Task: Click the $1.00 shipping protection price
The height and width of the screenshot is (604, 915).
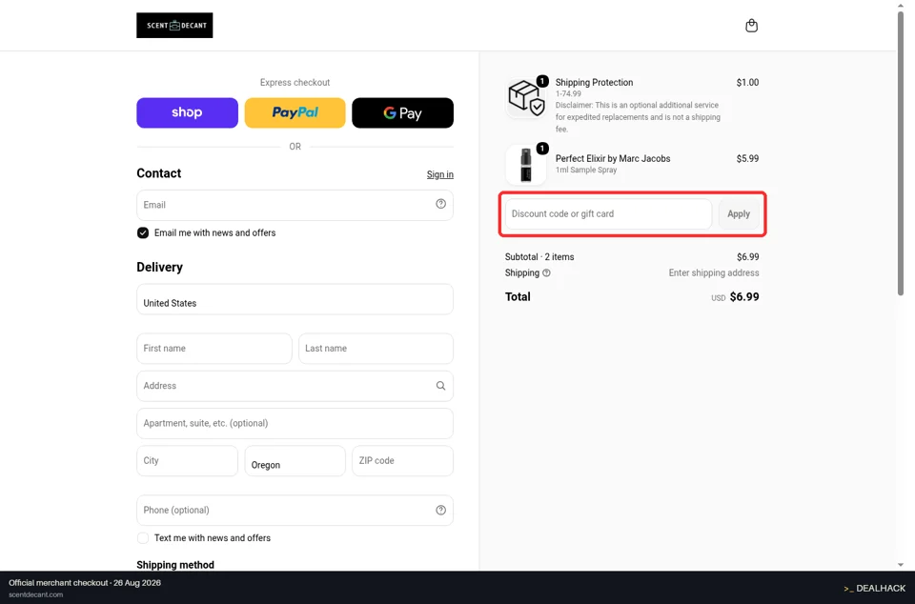Action: click(x=747, y=82)
